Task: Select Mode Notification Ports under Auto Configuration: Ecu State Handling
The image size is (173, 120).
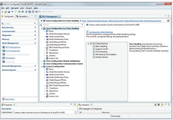Action: [59, 39]
